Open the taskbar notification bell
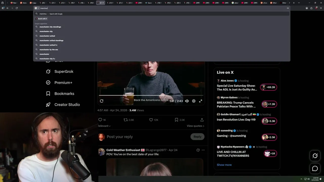The image size is (324, 182). tap(321, 179)
